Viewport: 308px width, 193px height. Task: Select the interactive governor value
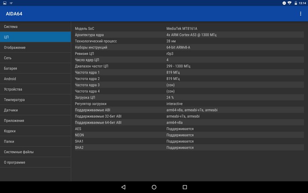175,104
